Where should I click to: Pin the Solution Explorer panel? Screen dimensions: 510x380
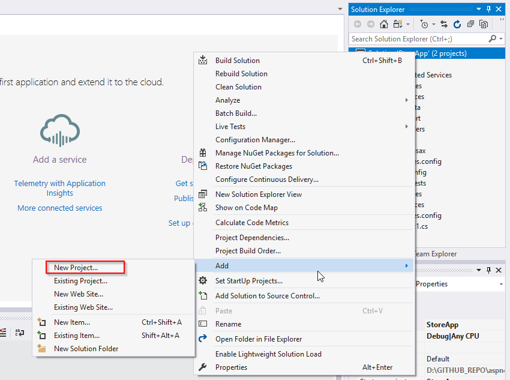(x=488, y=10)
